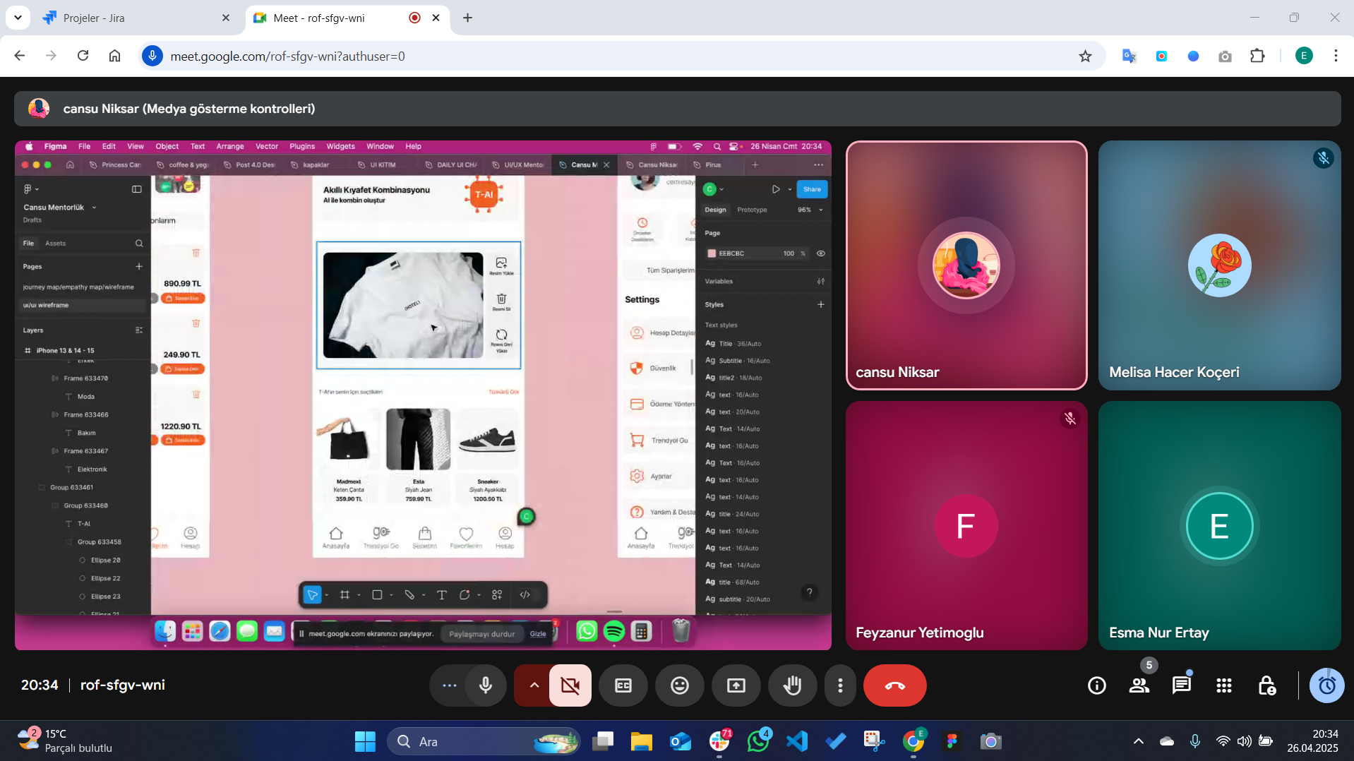
Task: Open WhatsApp from the Windows taskbar
Action: [x=758, y=741]
